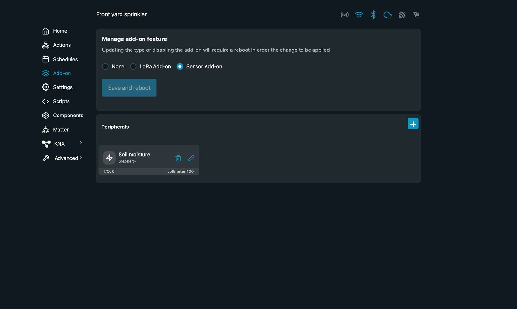
Task: Click the Bluetooth status icon
Action: tap(373, 15)
